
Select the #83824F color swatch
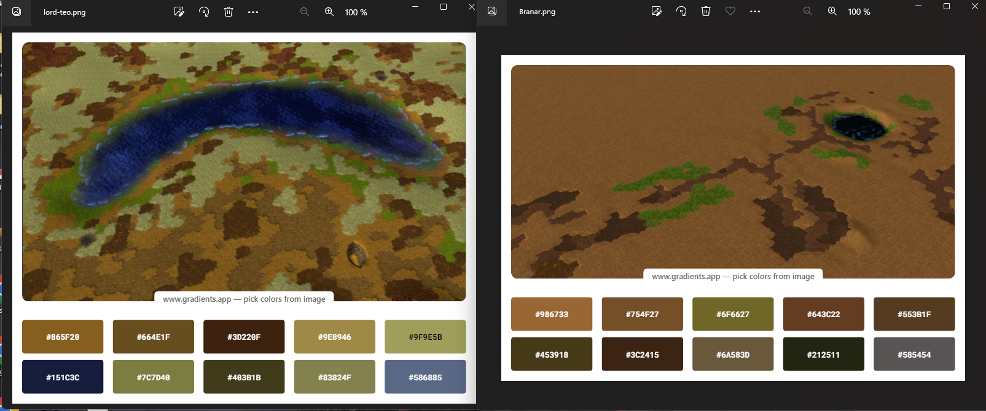pyautogui.click(x=335, y=377)
